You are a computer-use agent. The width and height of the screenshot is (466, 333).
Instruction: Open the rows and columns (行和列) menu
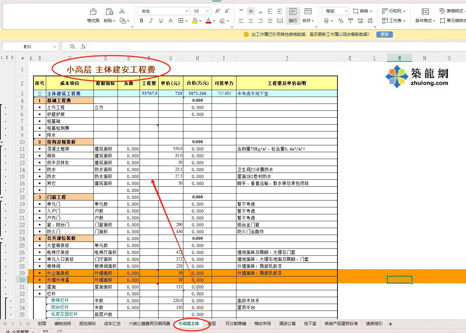[394, 11]
